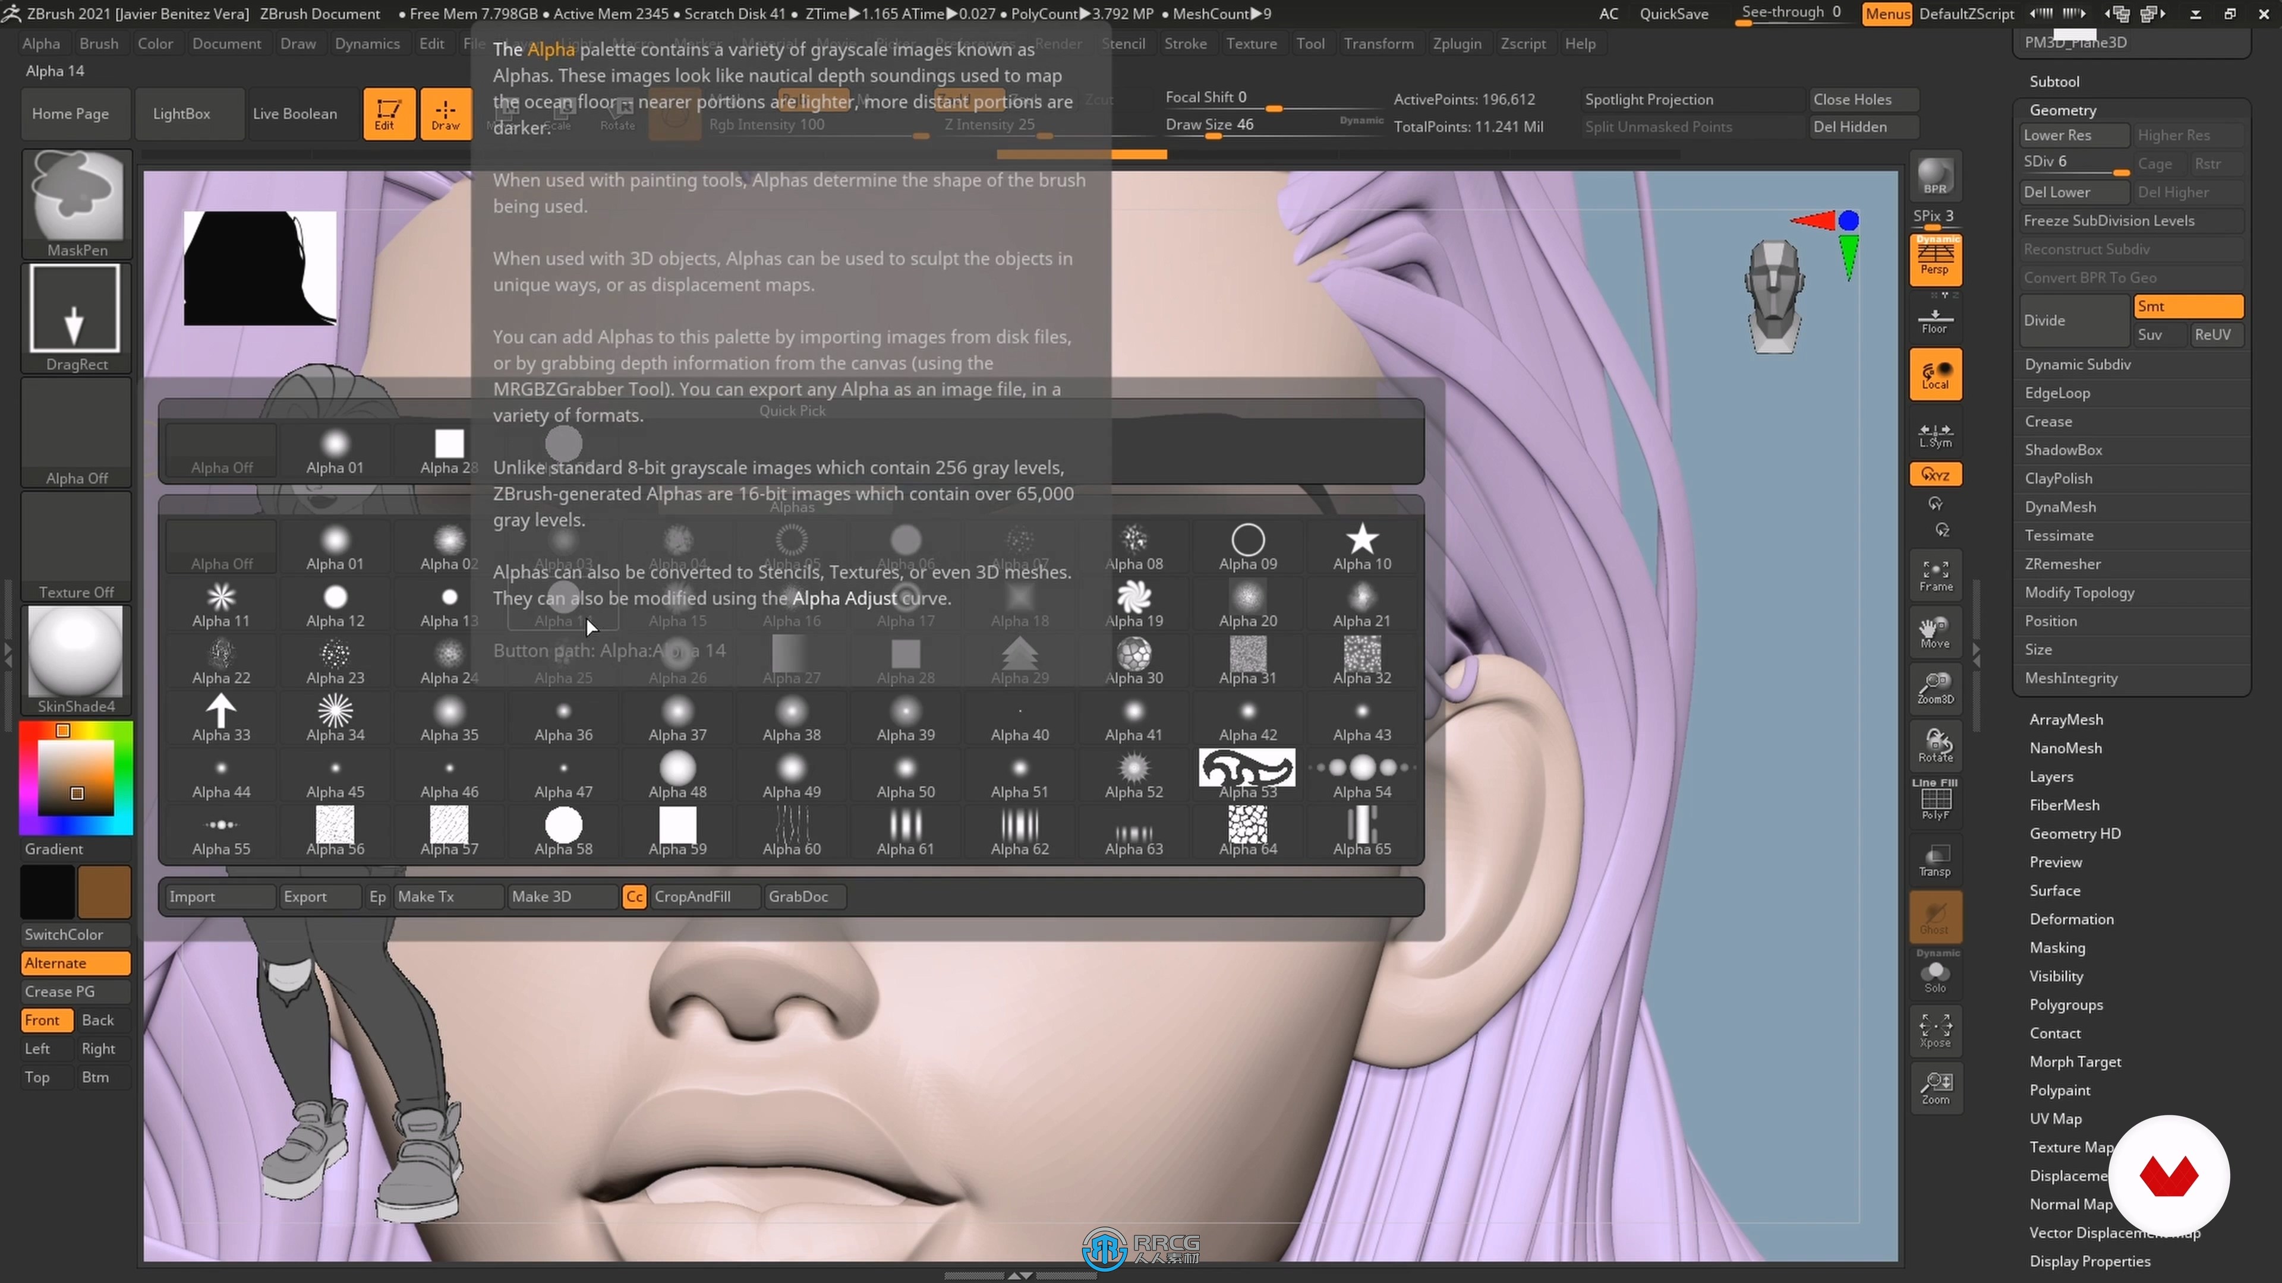Screen dimensions: 2282x1283
Task: Click the Zoom3D icon
Action: click(x=1936, y=690)
